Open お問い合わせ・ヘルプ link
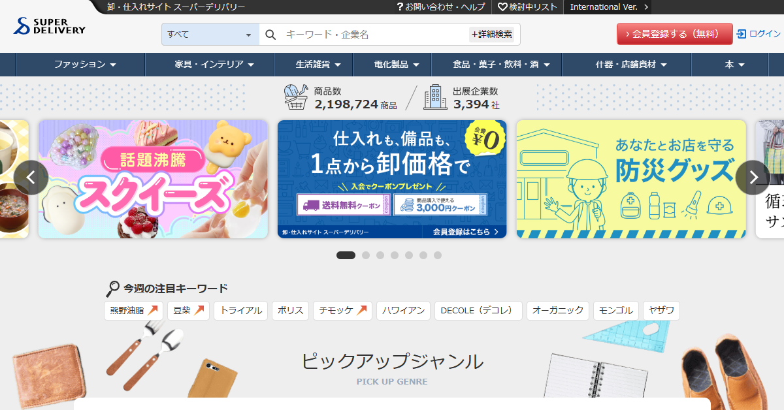 [441, 7]
